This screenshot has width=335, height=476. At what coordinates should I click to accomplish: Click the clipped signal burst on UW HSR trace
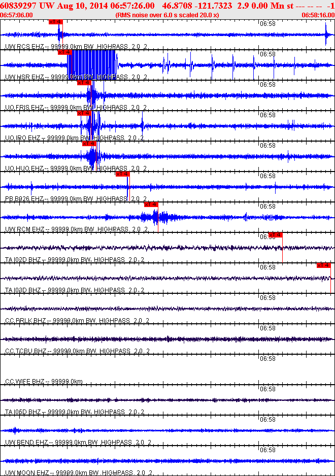coord(92,64)
